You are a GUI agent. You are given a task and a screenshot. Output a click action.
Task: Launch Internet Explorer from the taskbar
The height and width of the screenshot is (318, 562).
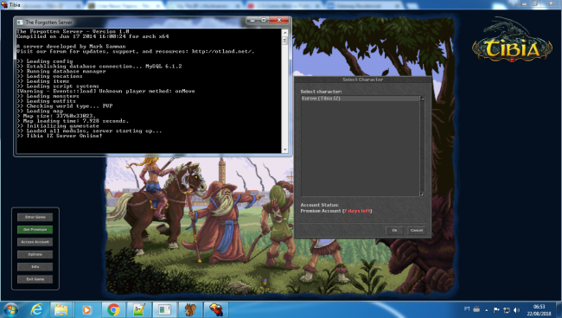(x=36, y=309)
